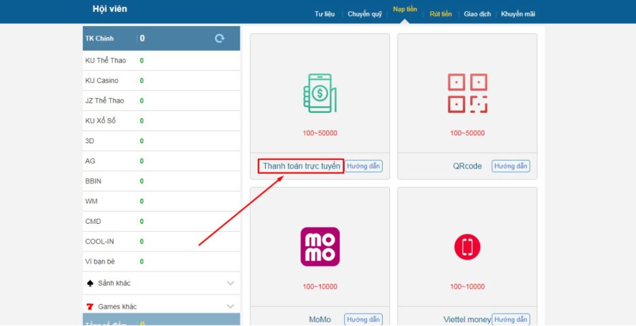Screen dimensions: 636x326
Task: Click the spade icon beside Sảnh khác
Action: click(90, 283)
